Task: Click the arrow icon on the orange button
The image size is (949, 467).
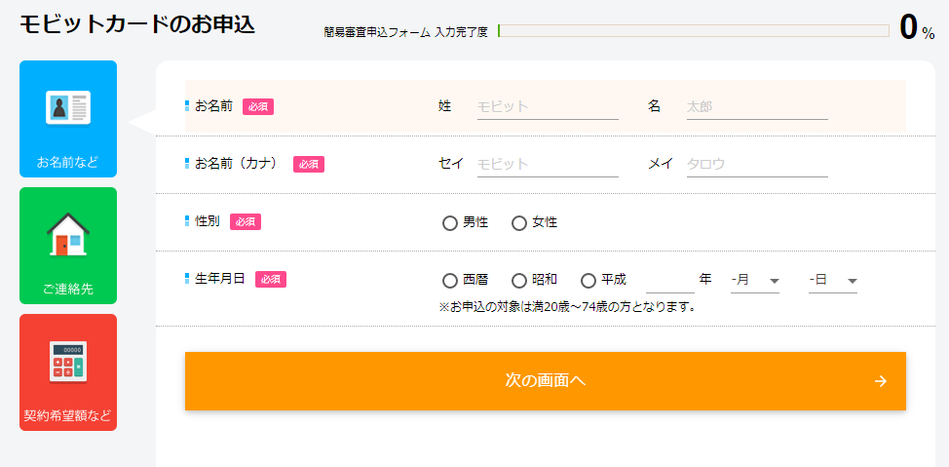Action: coord(881,381)
